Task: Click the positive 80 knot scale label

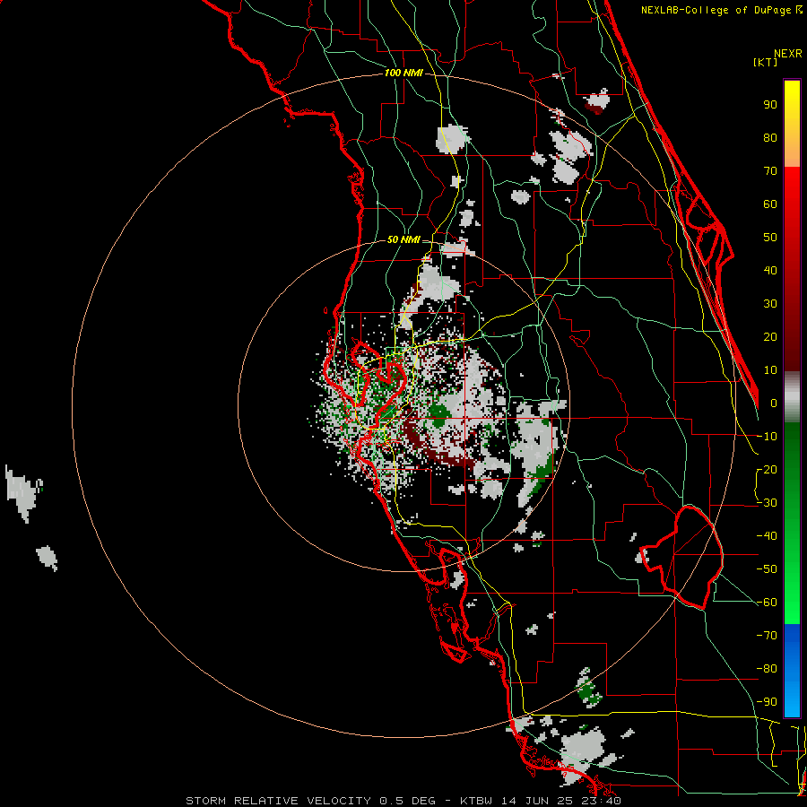Action: [770, 138]
